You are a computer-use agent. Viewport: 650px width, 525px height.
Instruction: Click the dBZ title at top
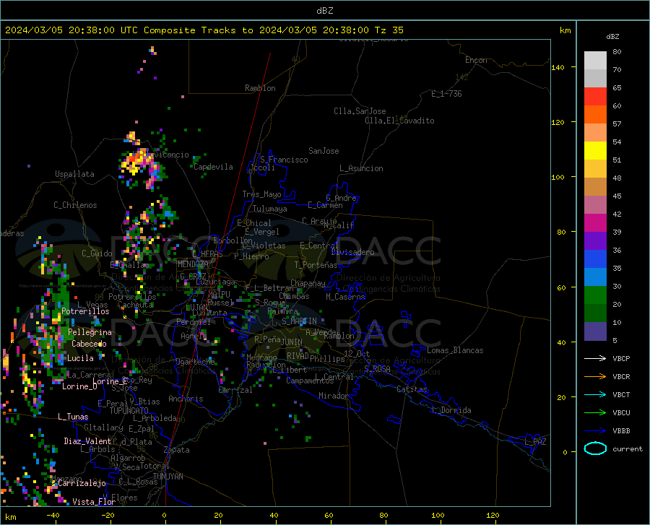[x=324, y=11]
